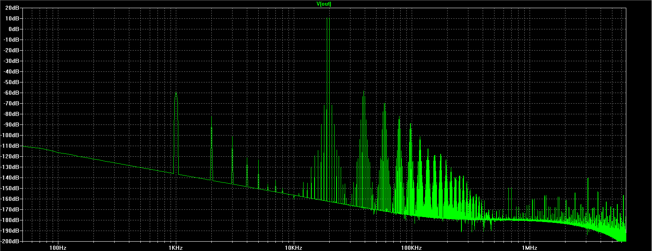Screen dimensions: 652x251
Task: Select the 1KHz frequency axis label
Action: point(176,247)
